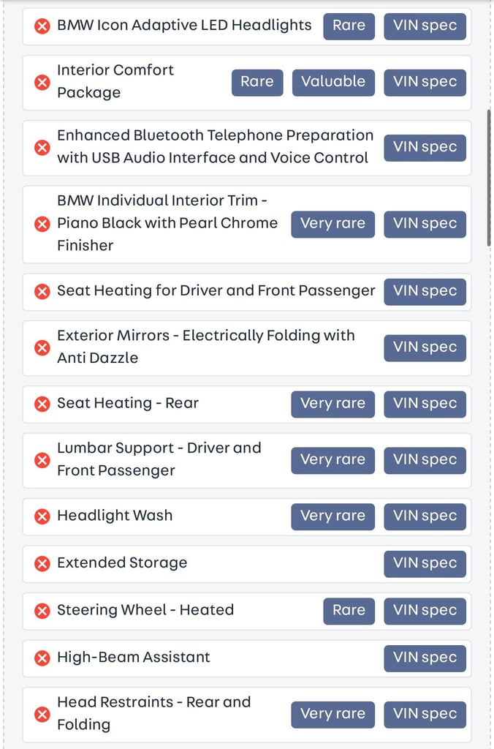Click VIN spec tag on High-Beam Assistant
The width and height of the screenshot is (494, 749).
(x=425, y=658)
